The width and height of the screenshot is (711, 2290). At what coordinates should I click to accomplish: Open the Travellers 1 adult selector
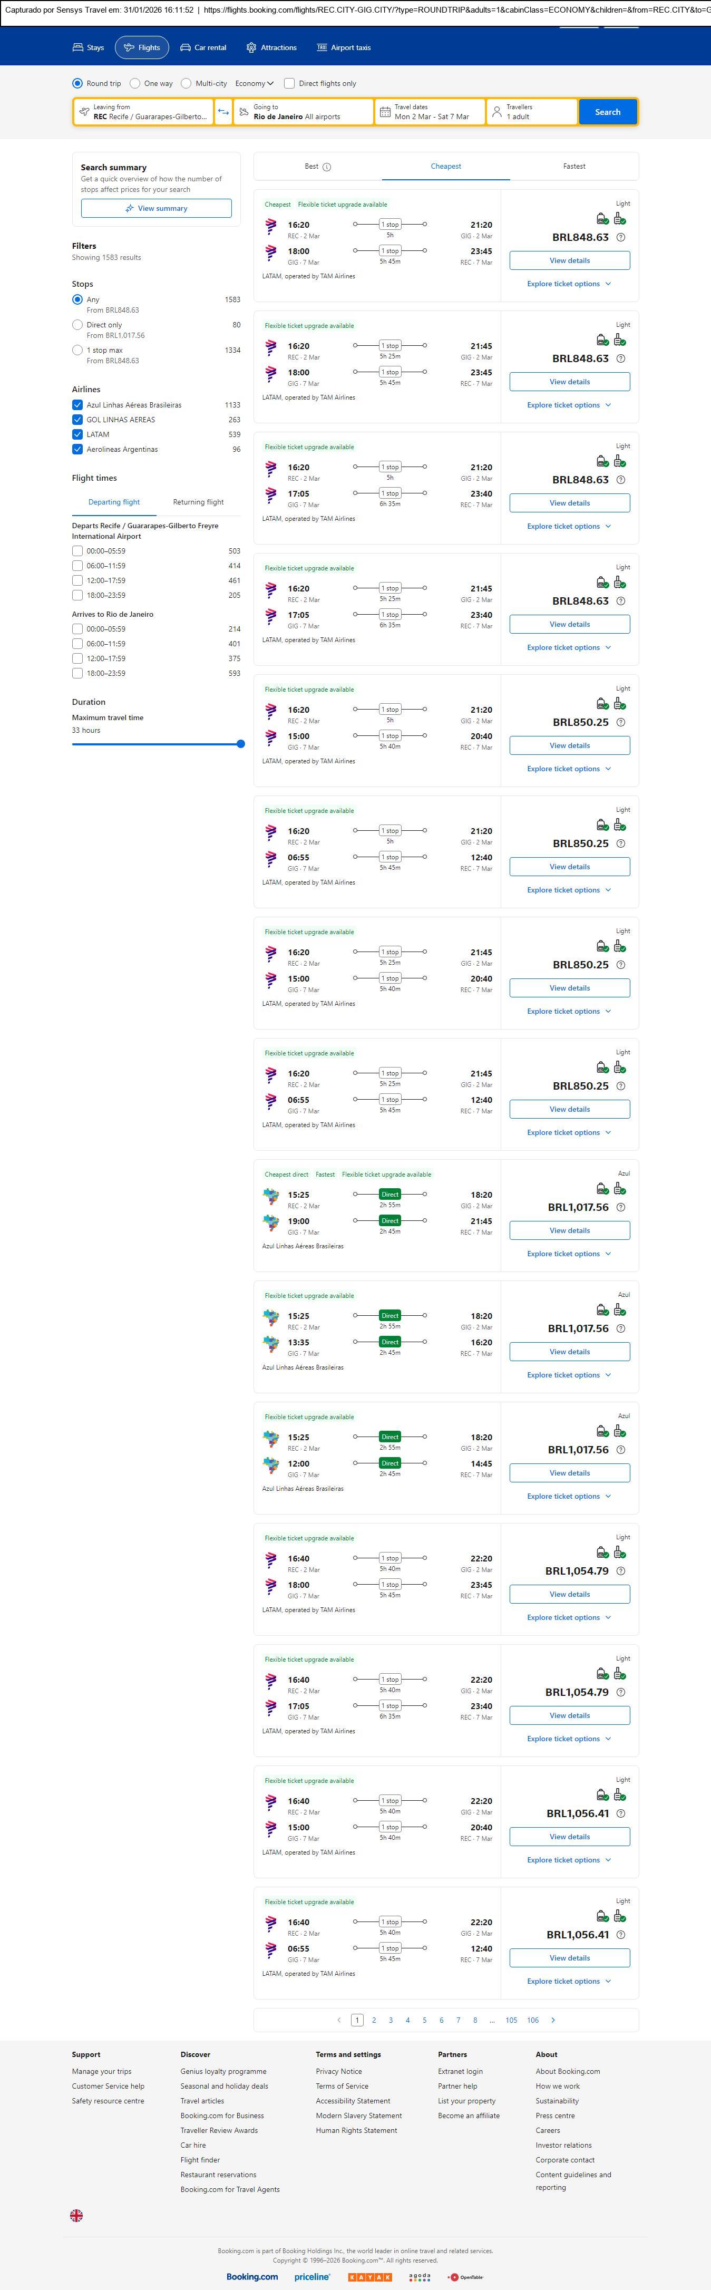click(x=531, y=112)
